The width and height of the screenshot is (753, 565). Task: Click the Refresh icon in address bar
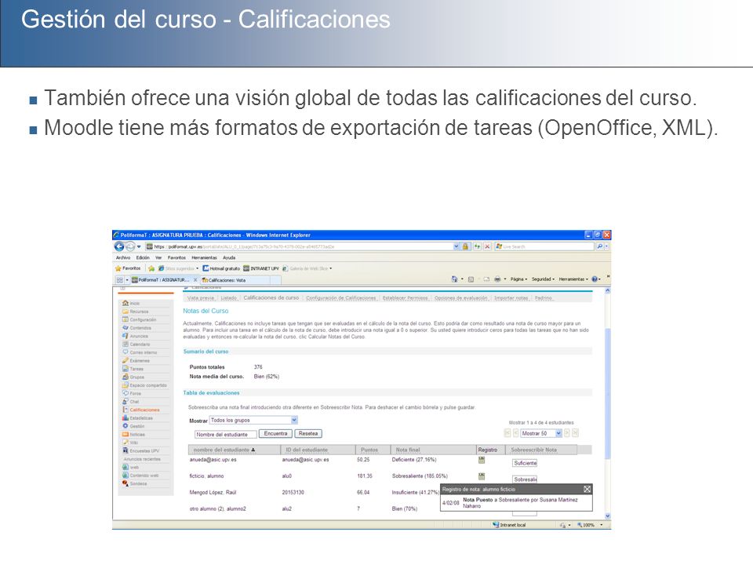477,246
